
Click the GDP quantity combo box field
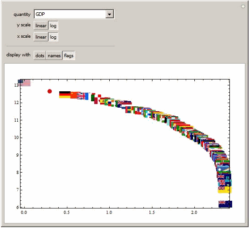[74, 14]
